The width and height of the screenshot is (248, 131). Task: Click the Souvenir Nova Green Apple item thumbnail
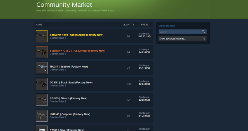point(41,36)
